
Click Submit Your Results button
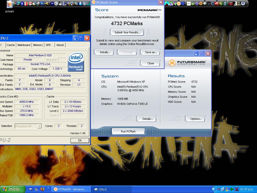tap(127, 32)
